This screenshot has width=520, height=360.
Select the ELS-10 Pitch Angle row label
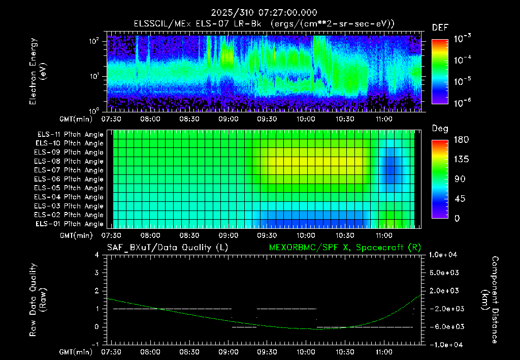click(70, 143)
